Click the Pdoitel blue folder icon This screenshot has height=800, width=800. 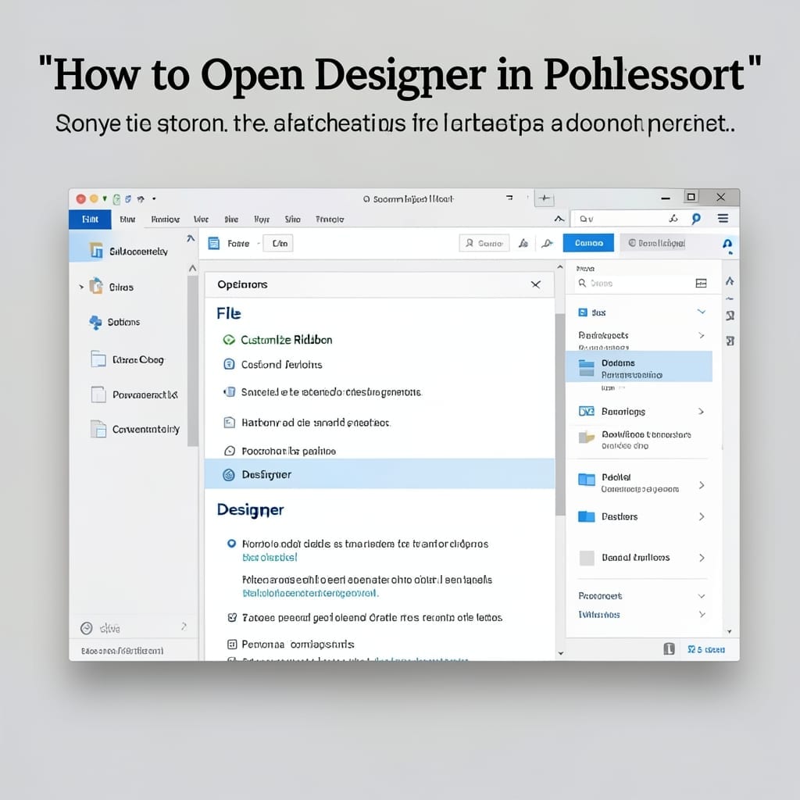[587, 480]
